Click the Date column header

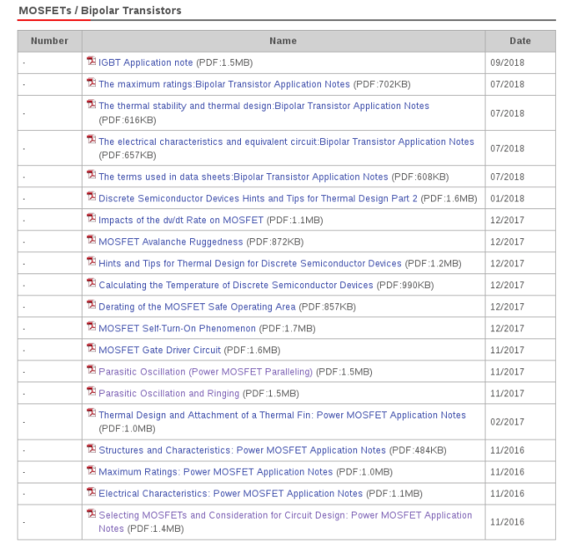tap(520, 41)
